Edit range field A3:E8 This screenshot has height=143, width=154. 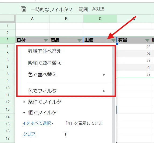tap(98, 9)
